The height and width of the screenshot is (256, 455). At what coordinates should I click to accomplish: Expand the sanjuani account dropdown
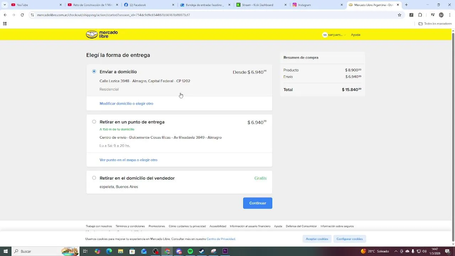tap(334, 35)
